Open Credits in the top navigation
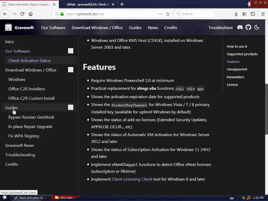 tap(171, 27)
